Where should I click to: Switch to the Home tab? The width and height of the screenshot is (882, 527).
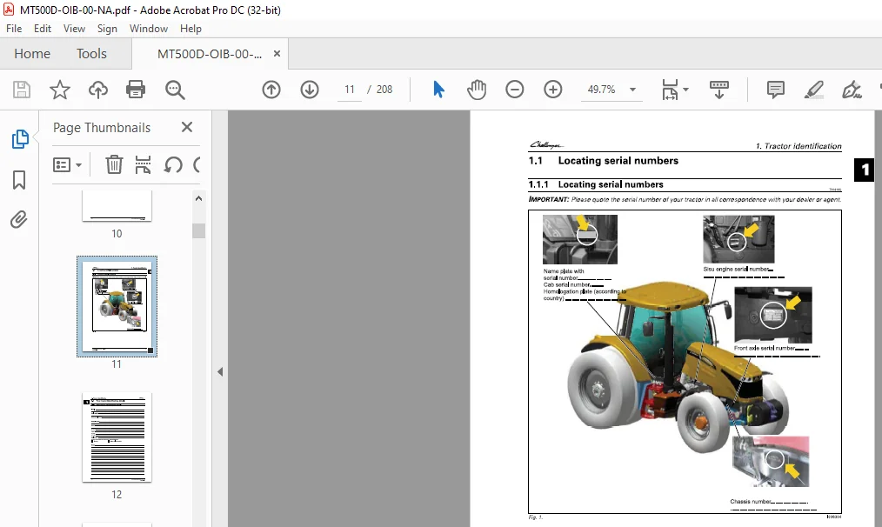(32, 53)
